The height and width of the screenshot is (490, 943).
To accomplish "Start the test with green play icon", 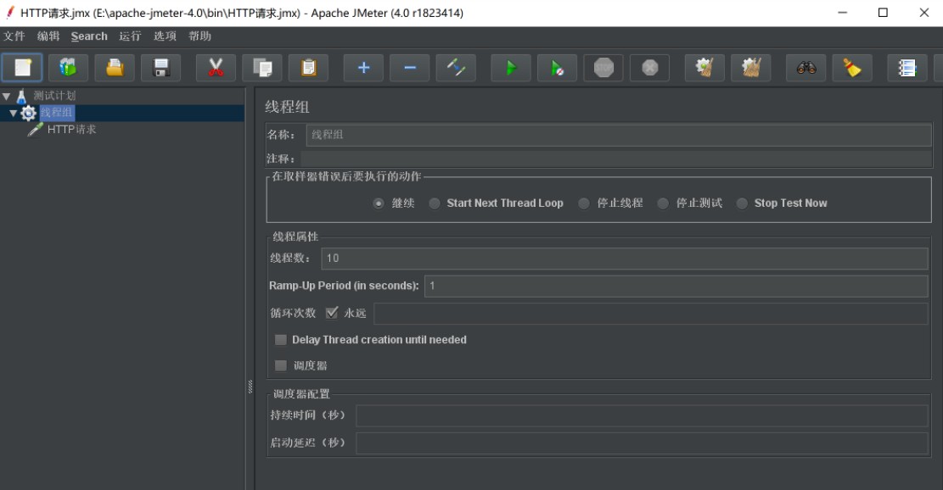I will point(511,67).
